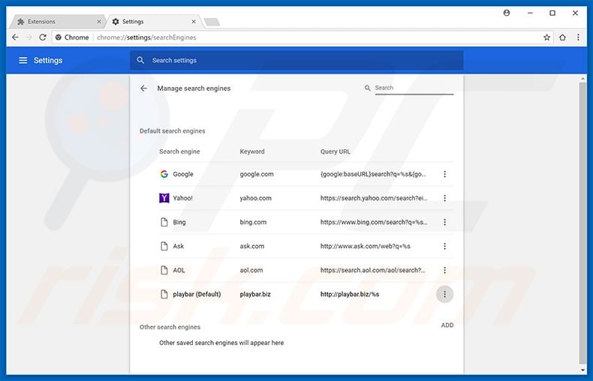Click the playbar (Default) entry name
This screenshot has height=381, width=593.
[197, 294]
